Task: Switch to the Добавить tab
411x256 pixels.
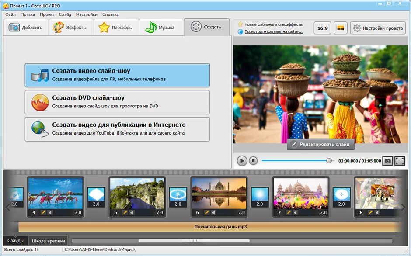Action: point(26,27)
